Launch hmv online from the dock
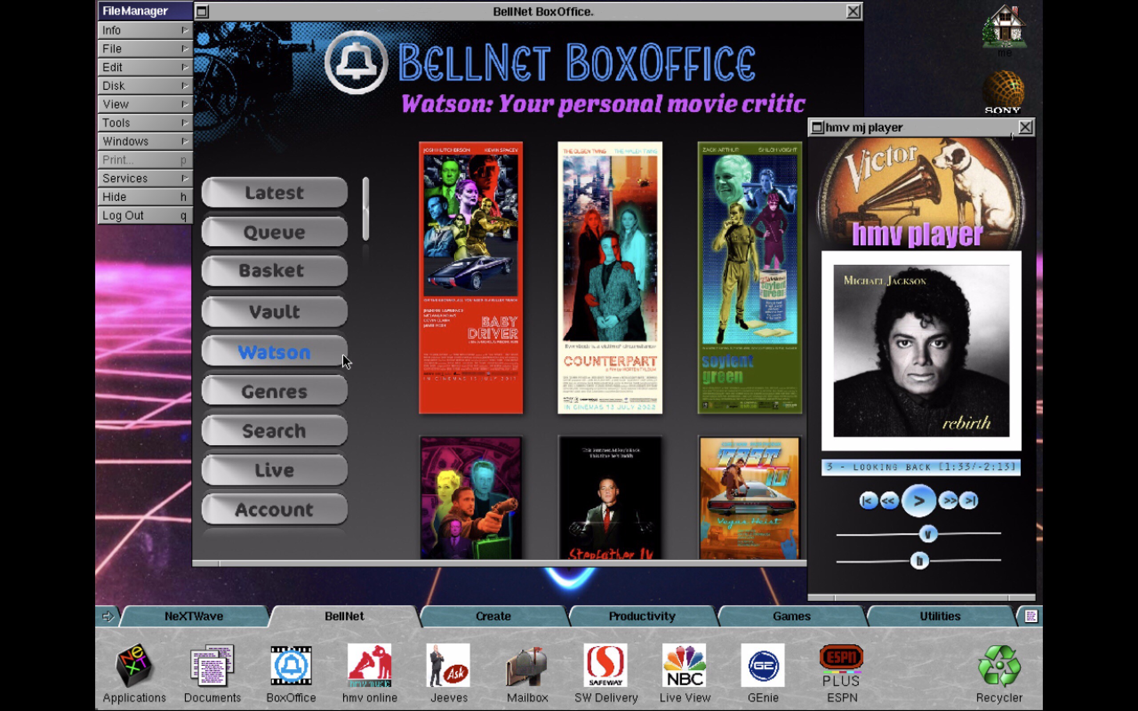The width and height of the screenshot is (1138, 711). coord(369,665)
